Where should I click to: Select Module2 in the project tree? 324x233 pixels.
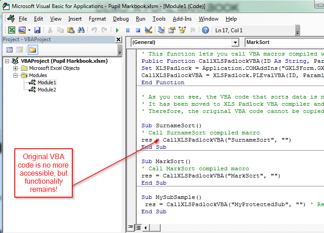(x=47, y=90)
